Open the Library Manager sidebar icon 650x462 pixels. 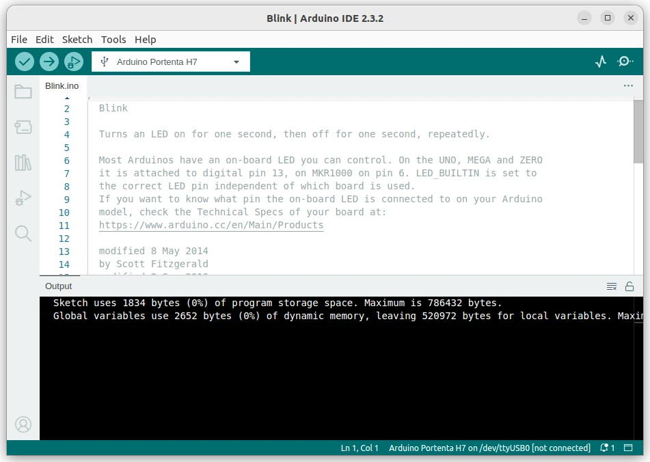(23, 163)
